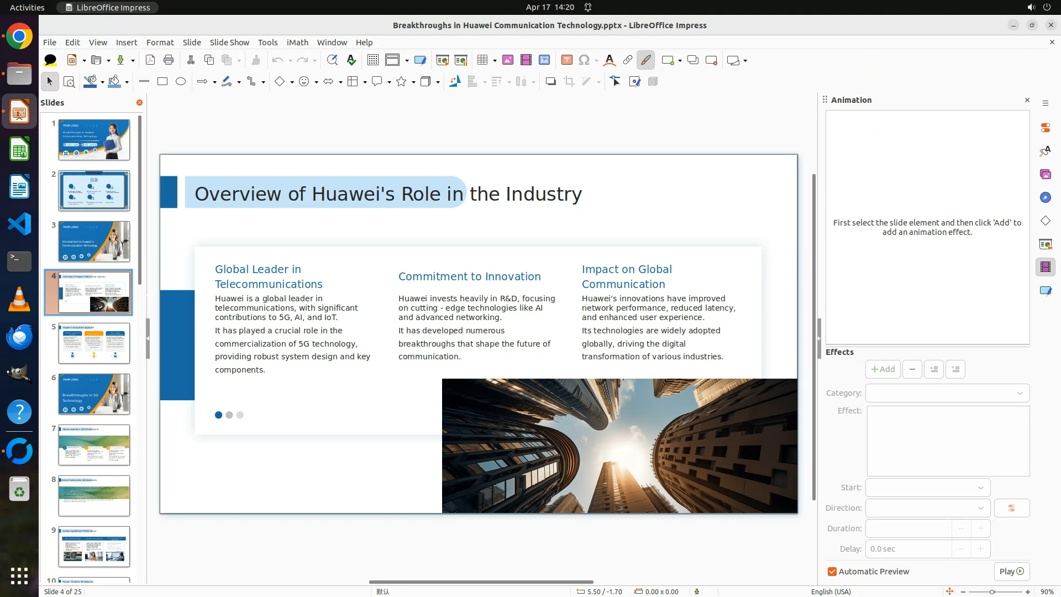This screenshot has height=597, width=1061.
Task: Toggle the Display Grid icon
Action: click(x=373, y=60)
